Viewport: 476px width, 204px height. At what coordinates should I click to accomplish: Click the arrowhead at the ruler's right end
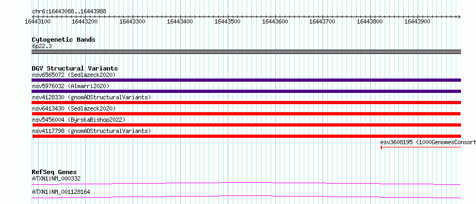pyautogui.click(x=459, y=17)
